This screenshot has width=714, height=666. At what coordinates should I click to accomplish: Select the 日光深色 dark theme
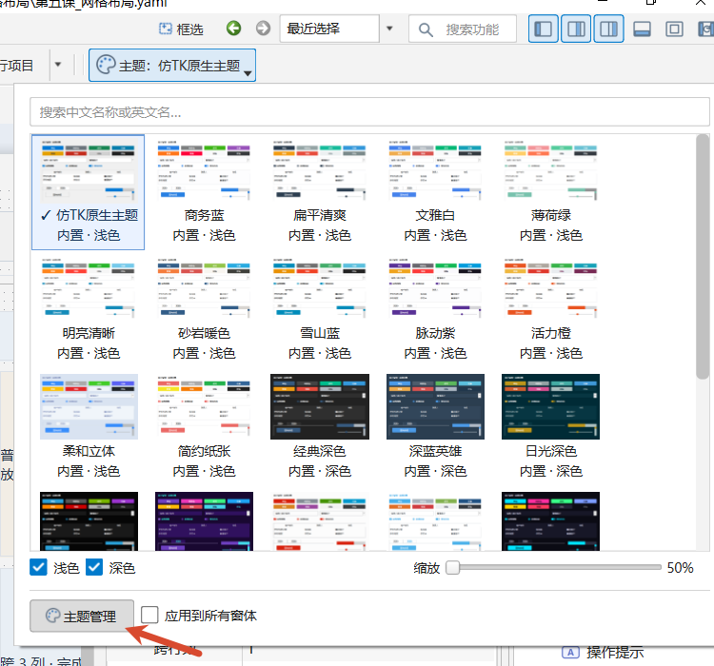[x=550, y=427]
